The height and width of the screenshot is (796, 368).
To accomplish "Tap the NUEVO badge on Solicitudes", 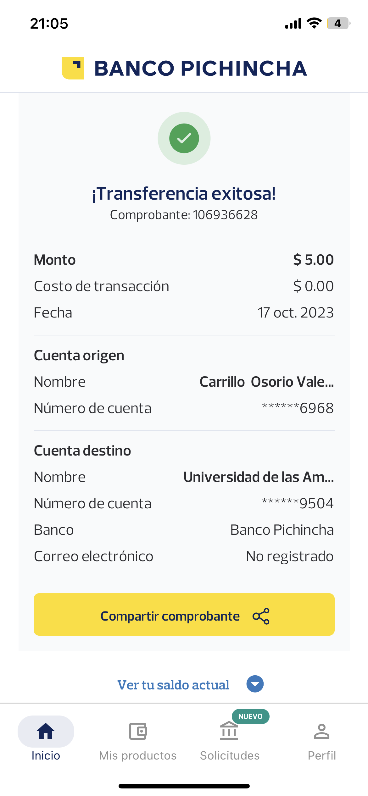I will pos(250,716).
